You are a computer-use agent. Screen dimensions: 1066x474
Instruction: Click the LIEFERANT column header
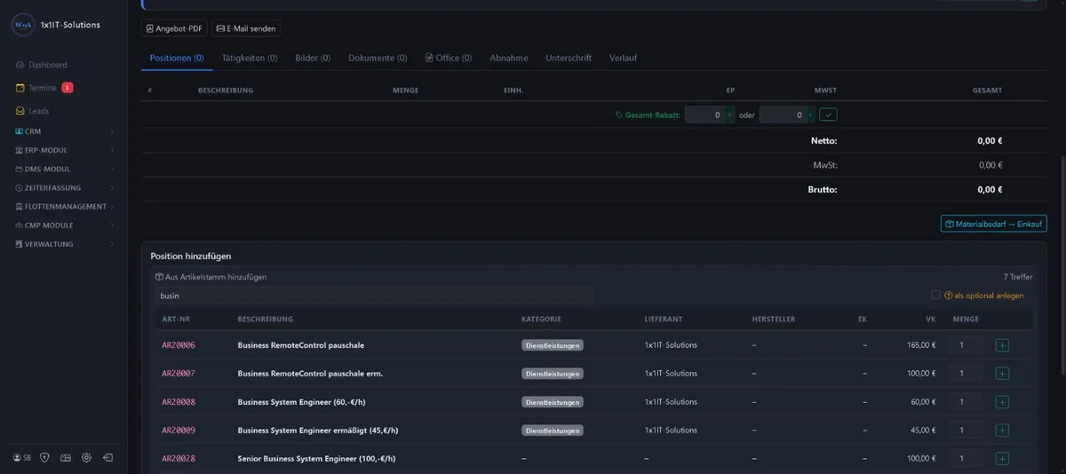664,319
